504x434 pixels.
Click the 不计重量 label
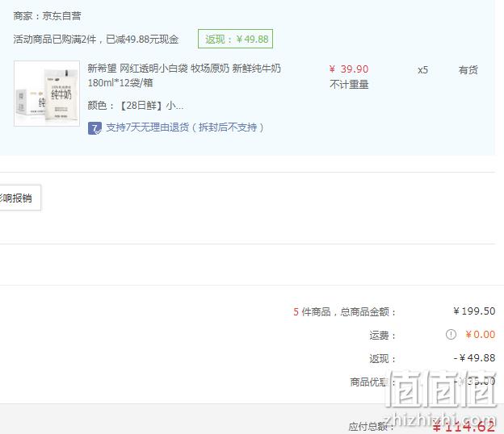tap(349, 85)
